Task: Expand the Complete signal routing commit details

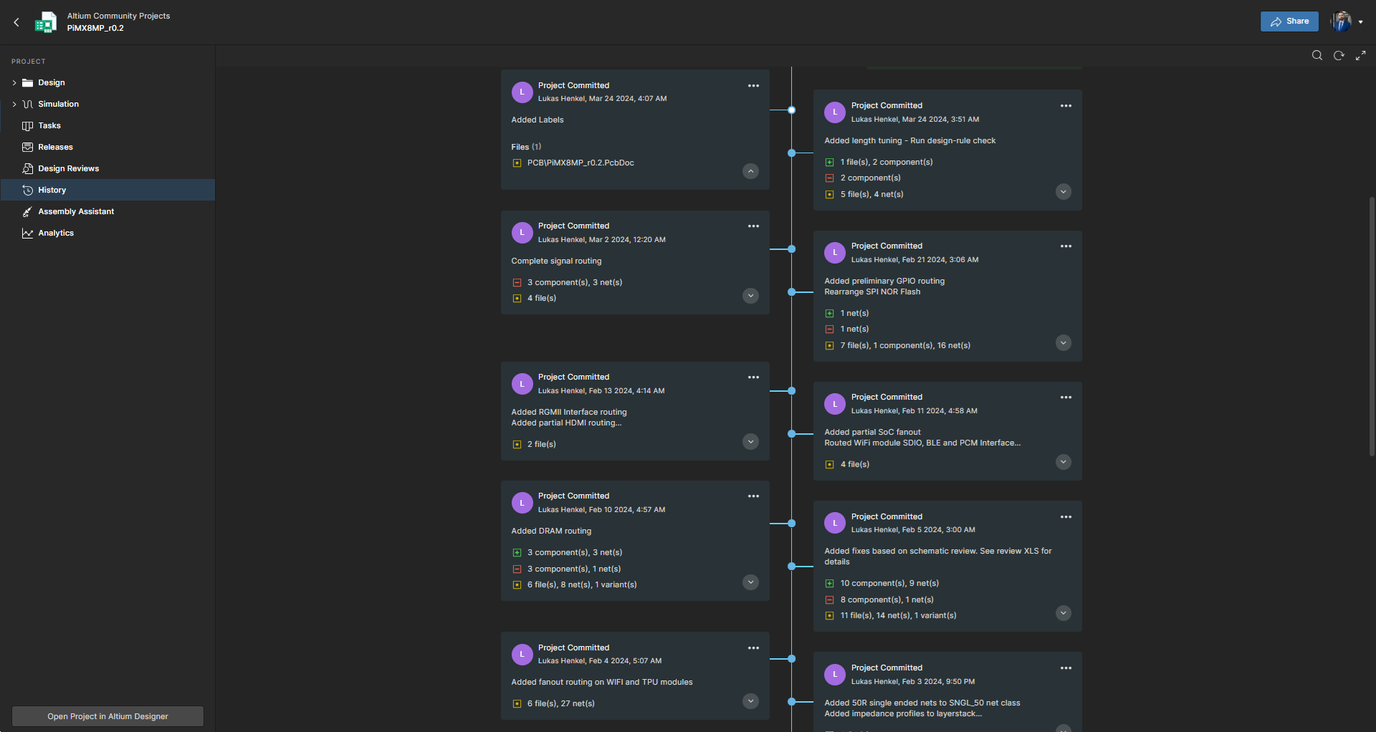Action: pos(750,296)
